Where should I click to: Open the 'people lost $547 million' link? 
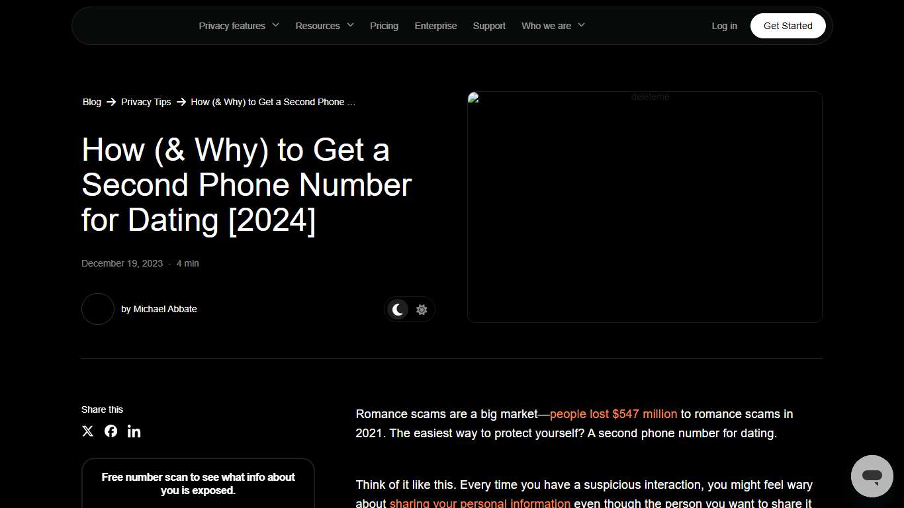tap(613, 414)
